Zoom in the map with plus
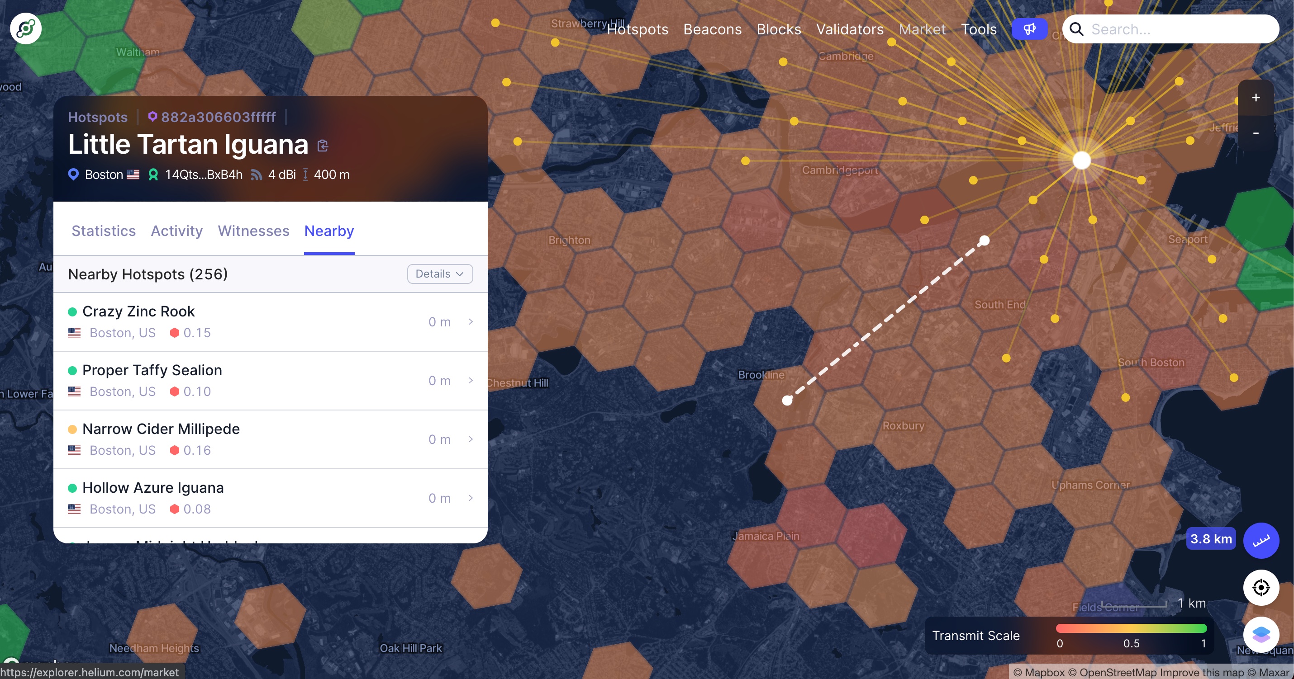 click(1256, 98)
